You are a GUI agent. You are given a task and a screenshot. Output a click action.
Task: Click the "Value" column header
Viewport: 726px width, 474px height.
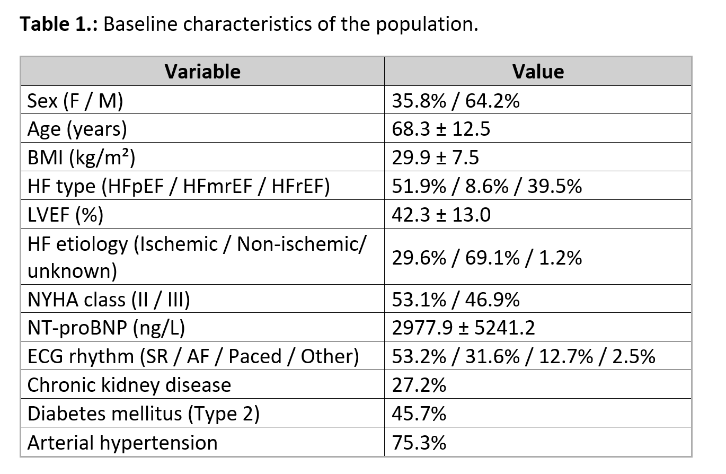pyautogui.click(x=538, y=71)
